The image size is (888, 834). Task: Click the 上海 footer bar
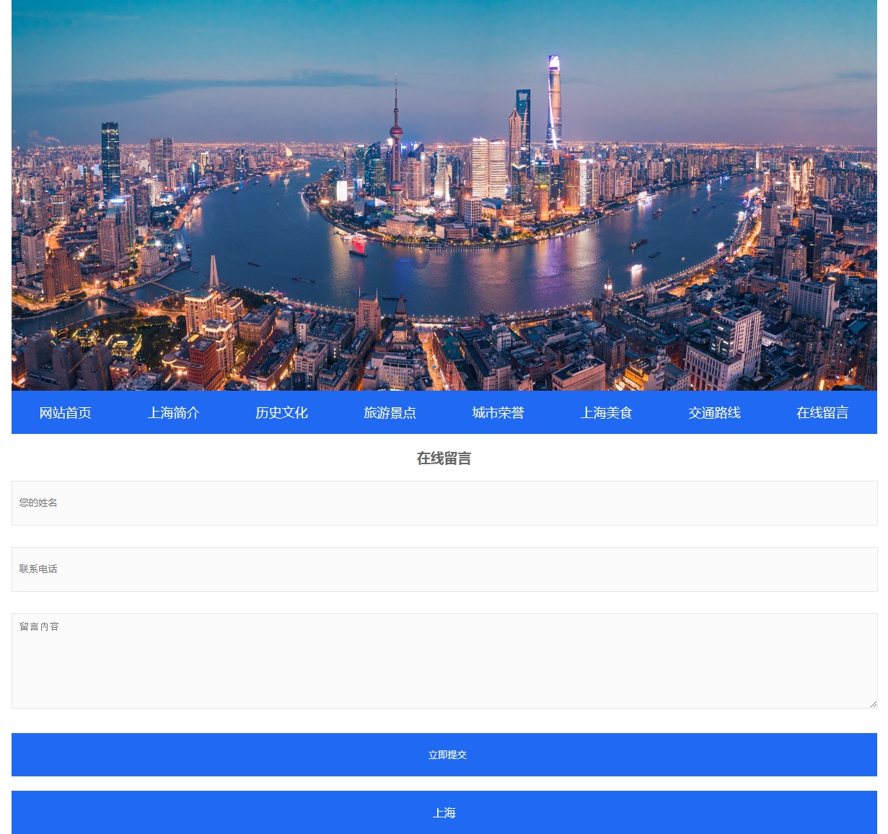pos(444,812)
